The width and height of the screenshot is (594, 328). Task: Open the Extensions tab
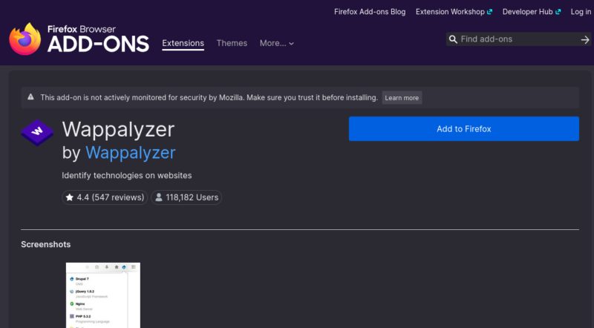click(x=183, y=43)
